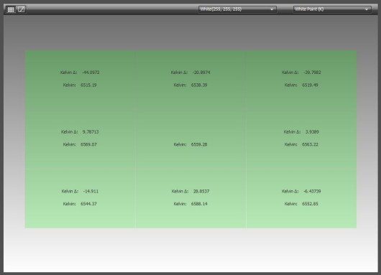The height and width of the screenshot is (275, 381).
Task: Select the top-right cell with Kelvin 6519.49
Action: 301,80
